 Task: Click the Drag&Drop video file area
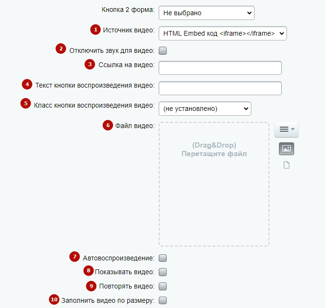click(214, 184)
